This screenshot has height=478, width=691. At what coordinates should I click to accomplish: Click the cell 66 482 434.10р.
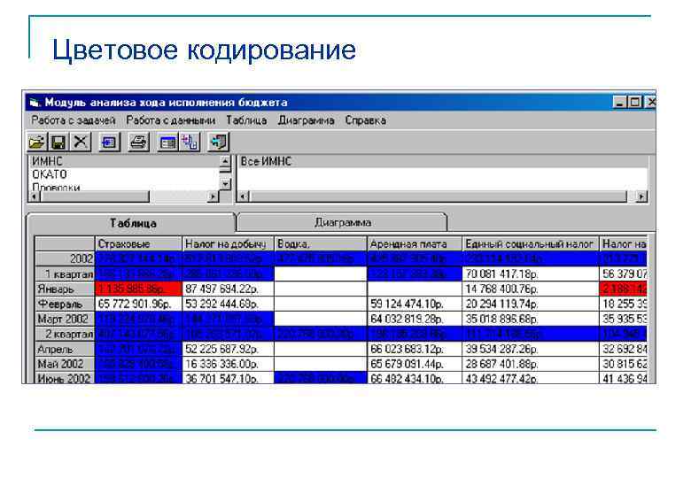(415, 378)
